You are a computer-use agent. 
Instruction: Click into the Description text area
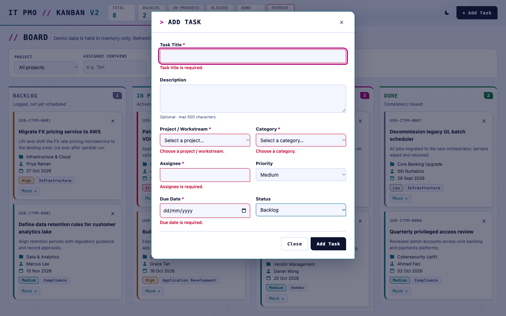pyautogui.click(x=253, y=99)
